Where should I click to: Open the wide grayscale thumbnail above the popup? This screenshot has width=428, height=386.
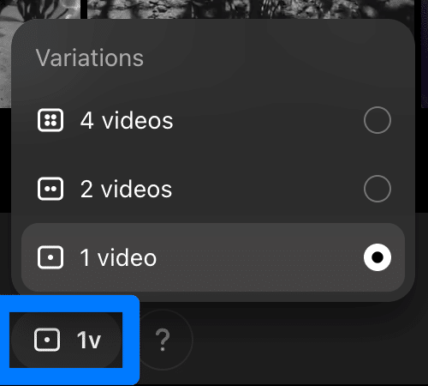(x=251, y=9)
